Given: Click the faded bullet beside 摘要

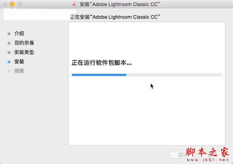Looking at the screenshot, I should click(x=9, y=72).
